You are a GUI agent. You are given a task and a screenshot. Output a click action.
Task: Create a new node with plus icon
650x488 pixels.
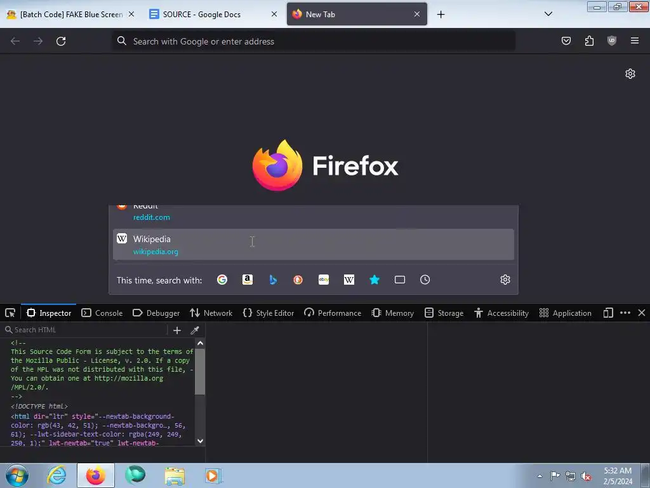(177, 330)
